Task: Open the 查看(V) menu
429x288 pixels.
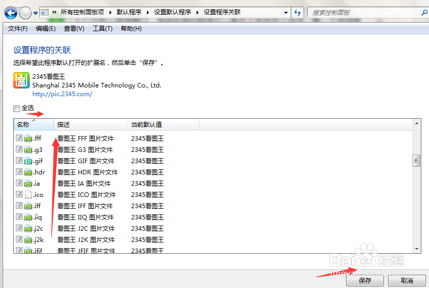Action: tap(74, 29)
